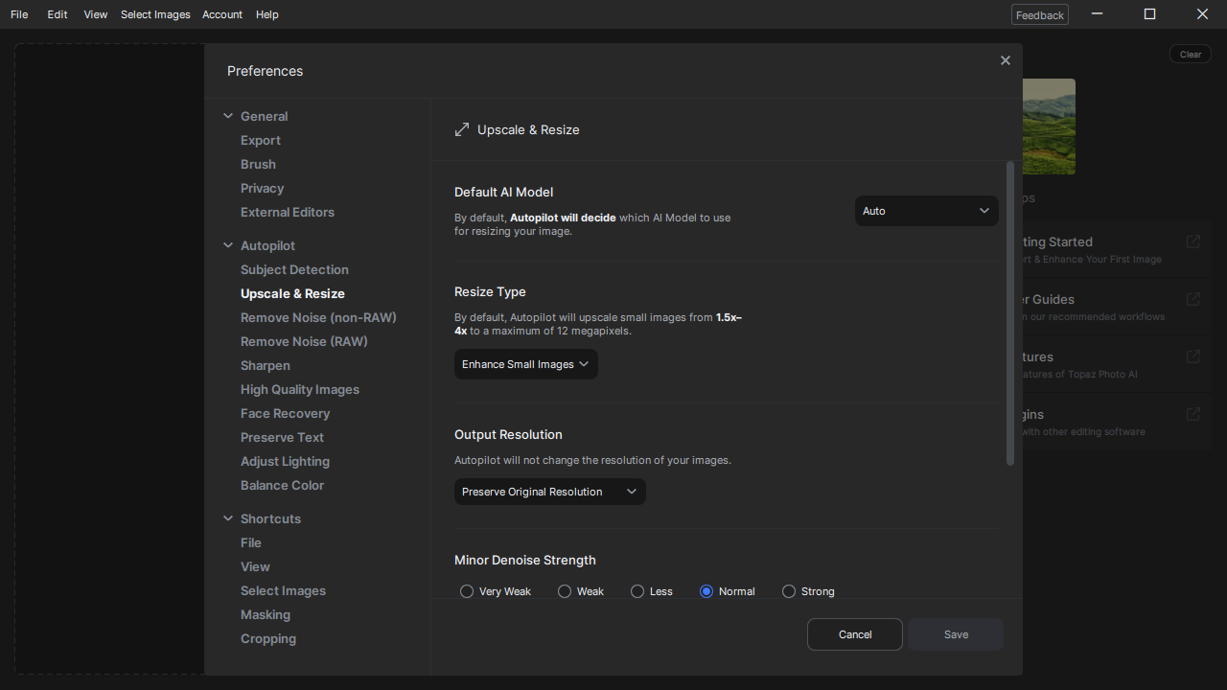
Task: Click the Cancel button
Action: pos(854,634)
